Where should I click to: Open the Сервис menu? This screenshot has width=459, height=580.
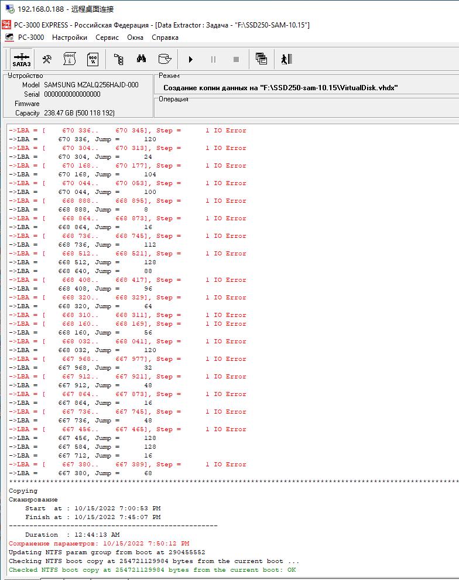click(x=107, y=37)
